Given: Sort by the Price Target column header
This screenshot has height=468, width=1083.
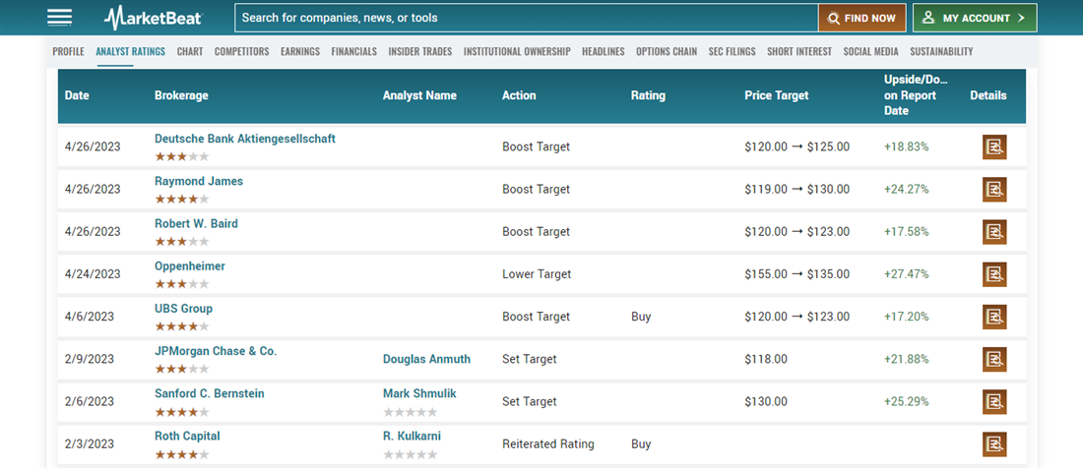Looking at the screenshot, I should coord(777,95).
